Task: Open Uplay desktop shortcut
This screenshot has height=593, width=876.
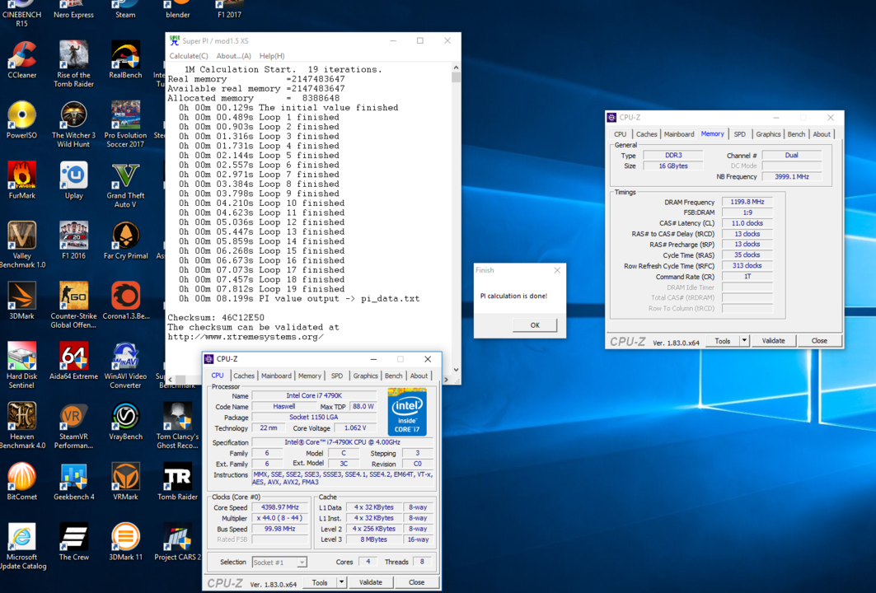Action: click(x=73, y=180)
